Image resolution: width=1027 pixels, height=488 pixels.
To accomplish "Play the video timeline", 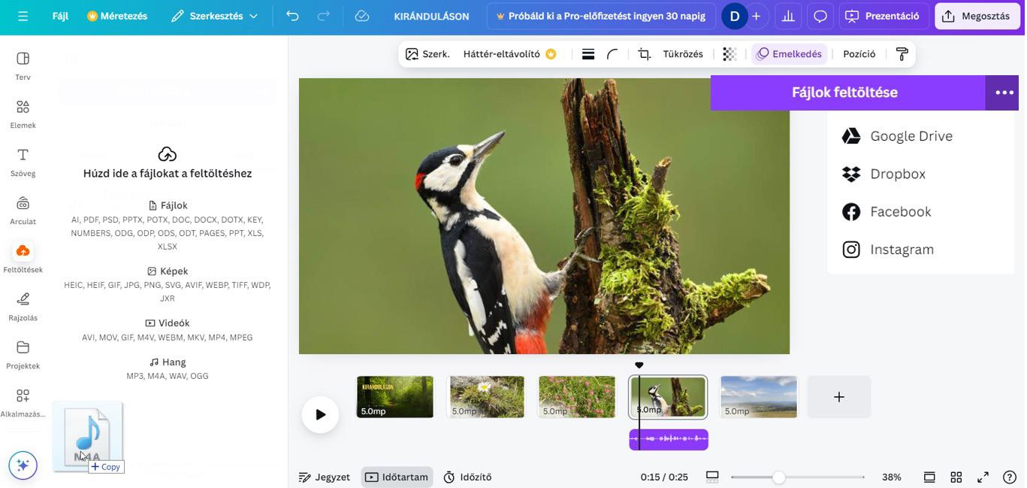I will (x=320, y=414).
